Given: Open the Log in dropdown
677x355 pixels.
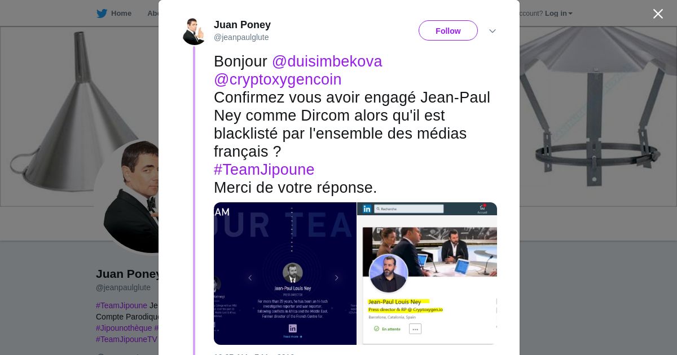Looking at the screenshot, I should click(559, 14).
